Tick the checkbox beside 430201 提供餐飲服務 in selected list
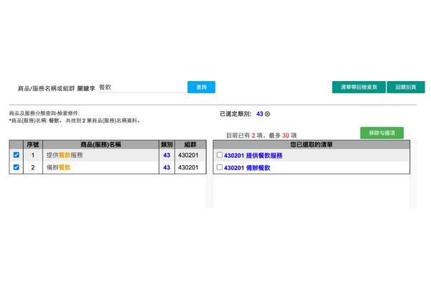 (x=220, y=155)
